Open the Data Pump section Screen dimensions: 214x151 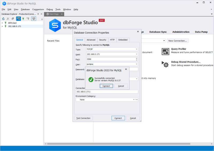pos(201,32)
